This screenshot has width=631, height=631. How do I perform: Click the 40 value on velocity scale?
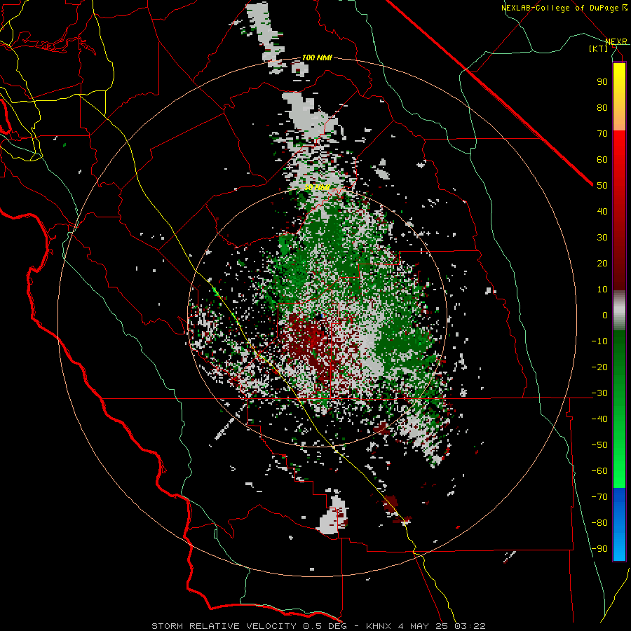pos(602,212)
